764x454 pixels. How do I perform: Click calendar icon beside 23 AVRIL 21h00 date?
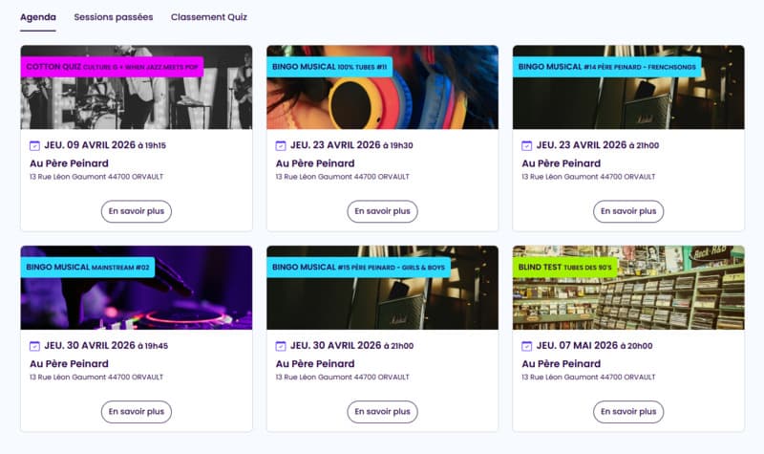tap(527, 146)
